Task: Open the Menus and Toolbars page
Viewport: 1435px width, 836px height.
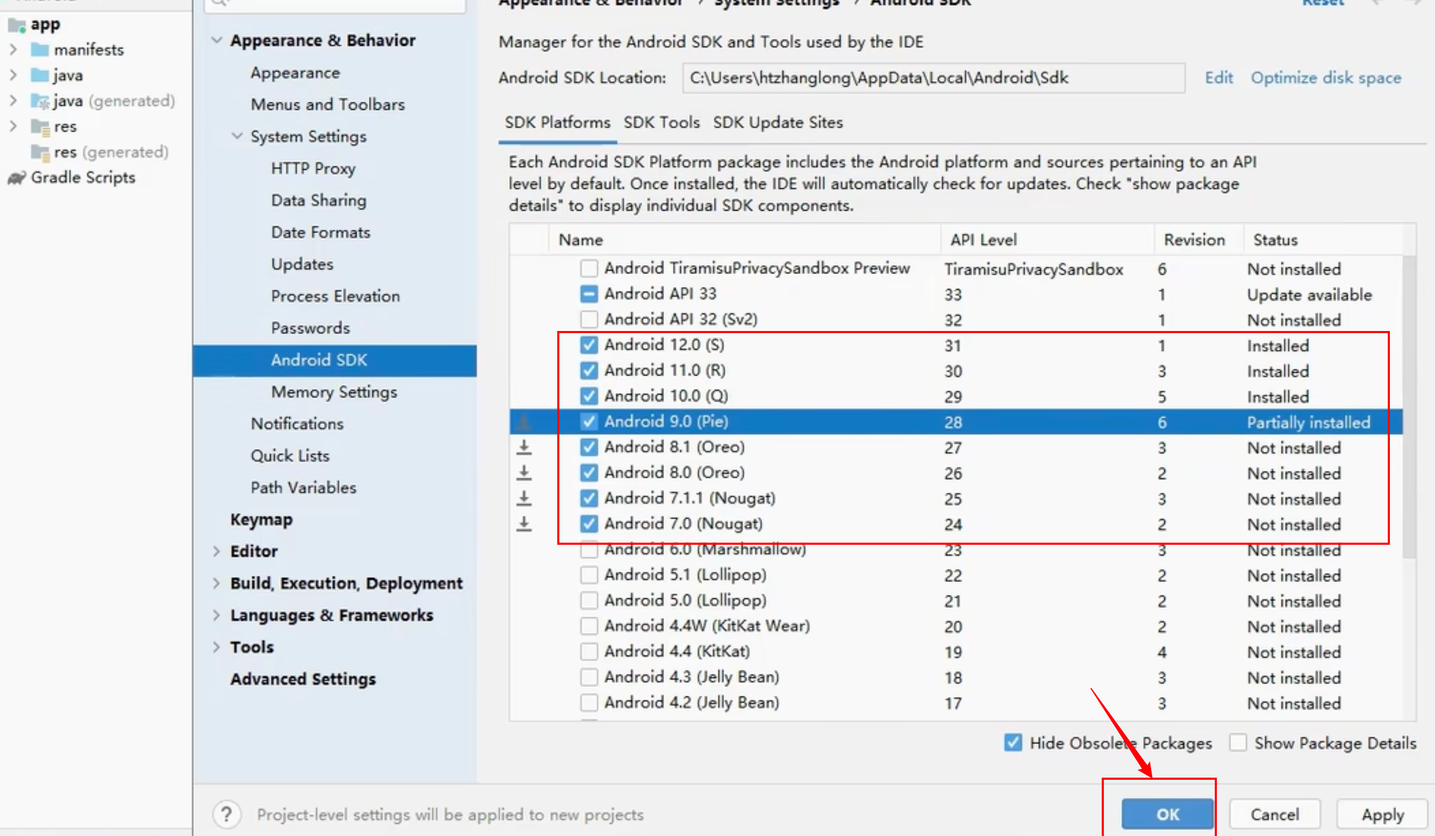Action: click(x=328, y=104)
